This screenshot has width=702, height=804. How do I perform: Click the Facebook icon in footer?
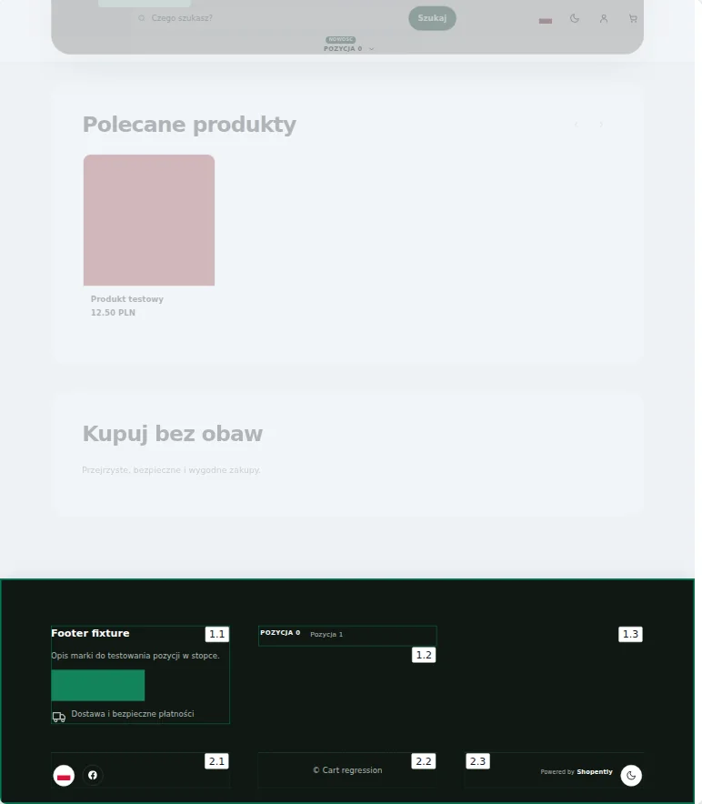click(93, 775)
